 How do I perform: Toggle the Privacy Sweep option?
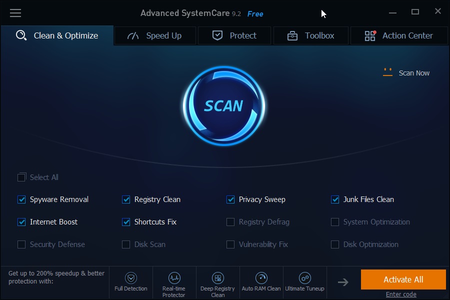click(x=230, y=199)
